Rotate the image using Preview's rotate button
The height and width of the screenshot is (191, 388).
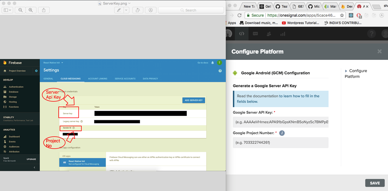coord(138,10)
